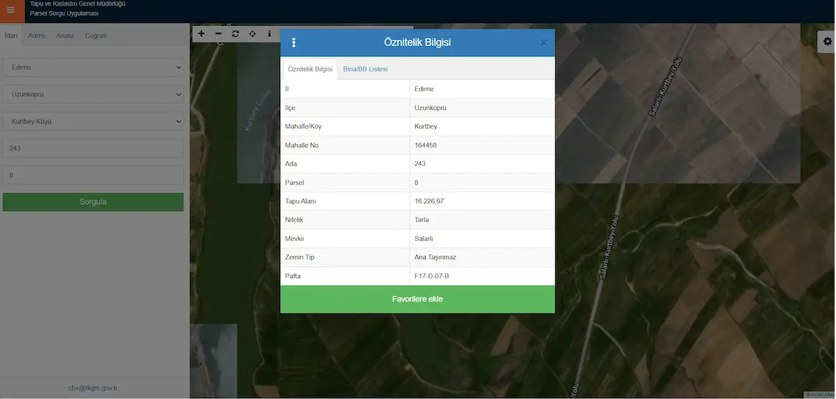Open the orange hamburger menu
Screen dimensions: 836x399
click(x=10, y=10)
